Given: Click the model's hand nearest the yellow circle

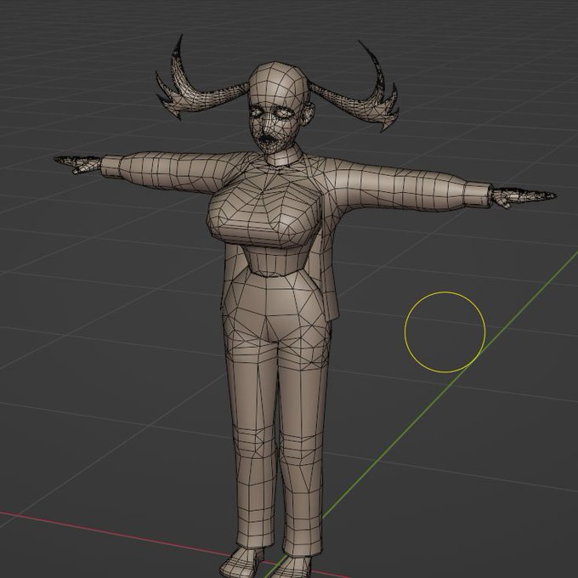Looking at the screenshot, I should click(524, 197).
